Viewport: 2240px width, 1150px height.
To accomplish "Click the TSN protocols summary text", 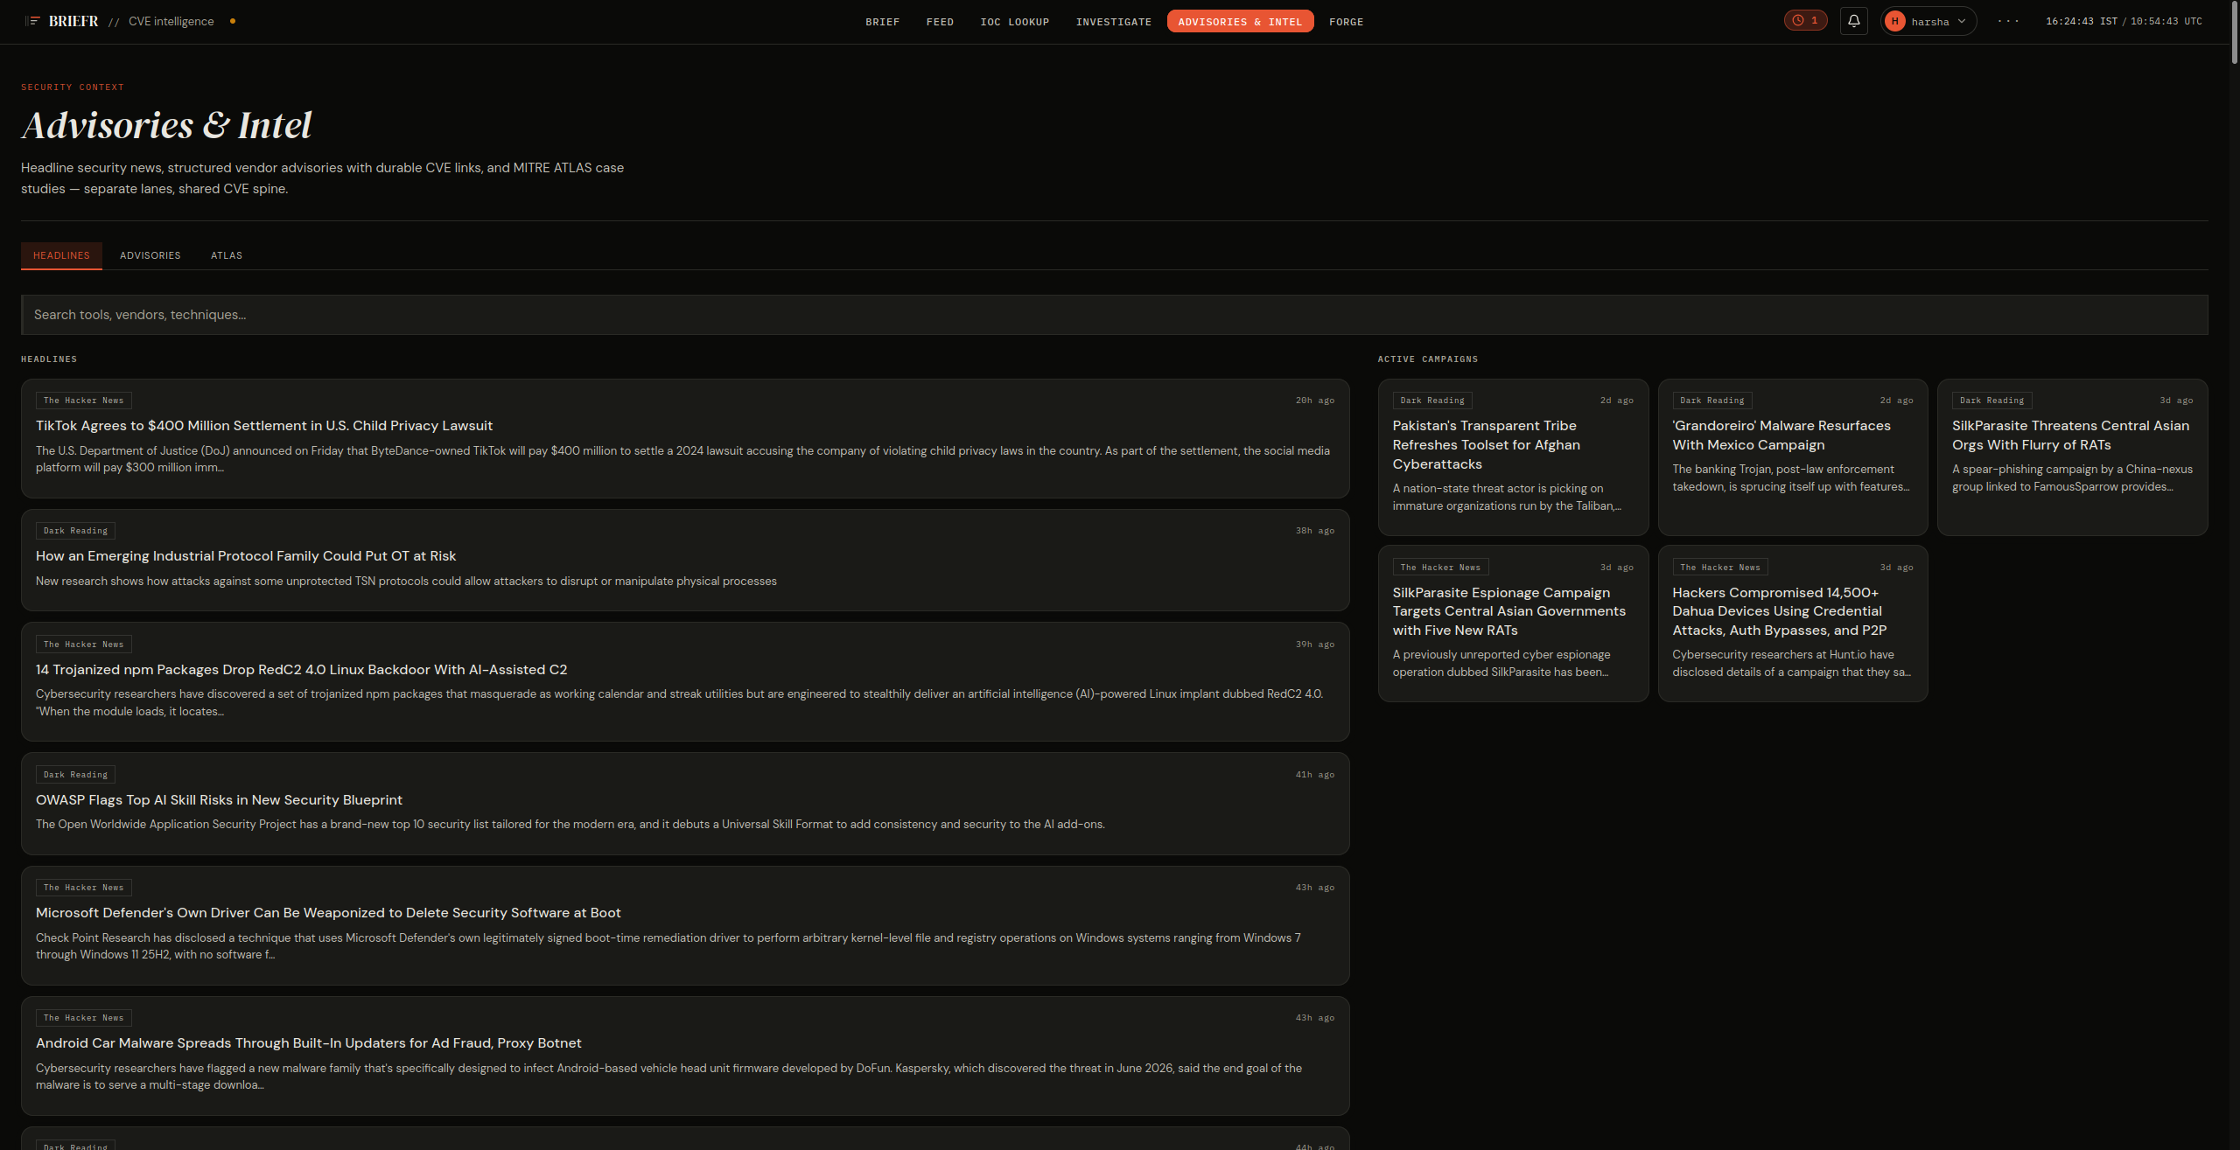I will coord(406,582).
